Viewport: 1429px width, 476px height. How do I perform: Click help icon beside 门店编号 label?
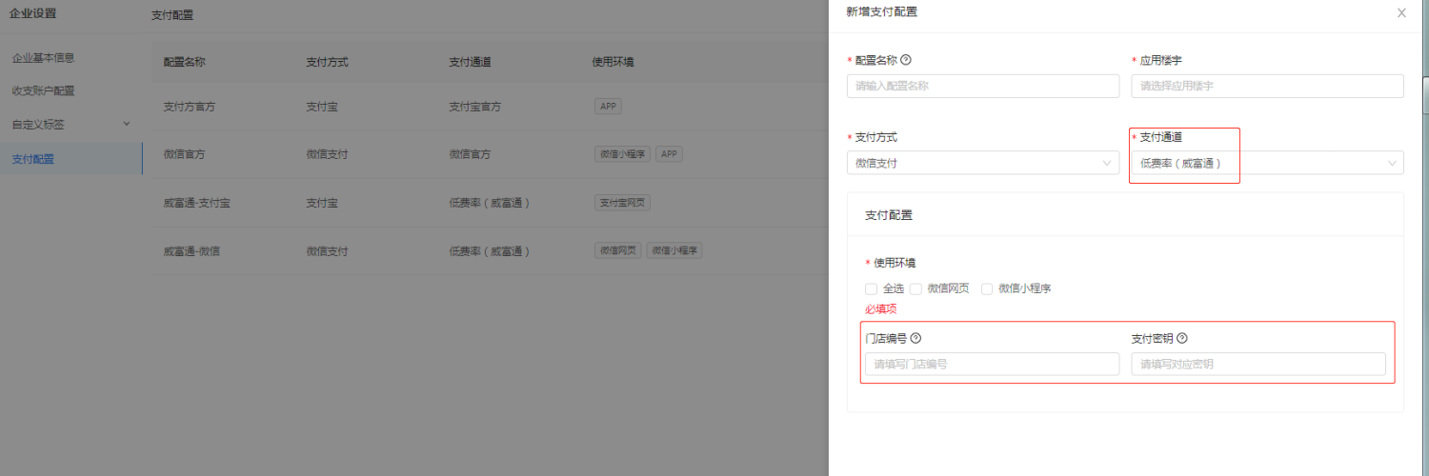[916, 338]
